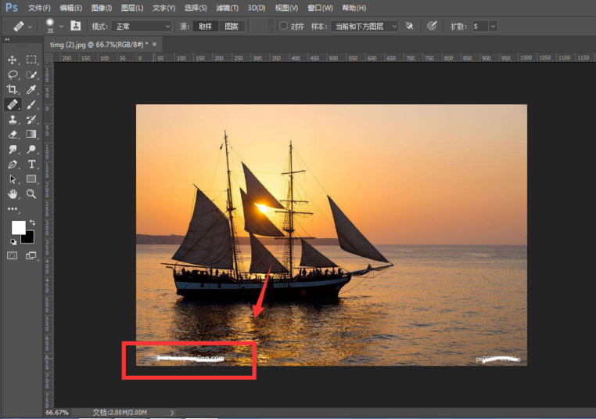Pick the Eyedropper tool
Viewport: 596px width, 419px height.
point(31,89)
